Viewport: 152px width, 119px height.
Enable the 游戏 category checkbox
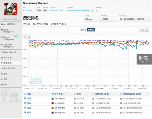tap(75, 94)
